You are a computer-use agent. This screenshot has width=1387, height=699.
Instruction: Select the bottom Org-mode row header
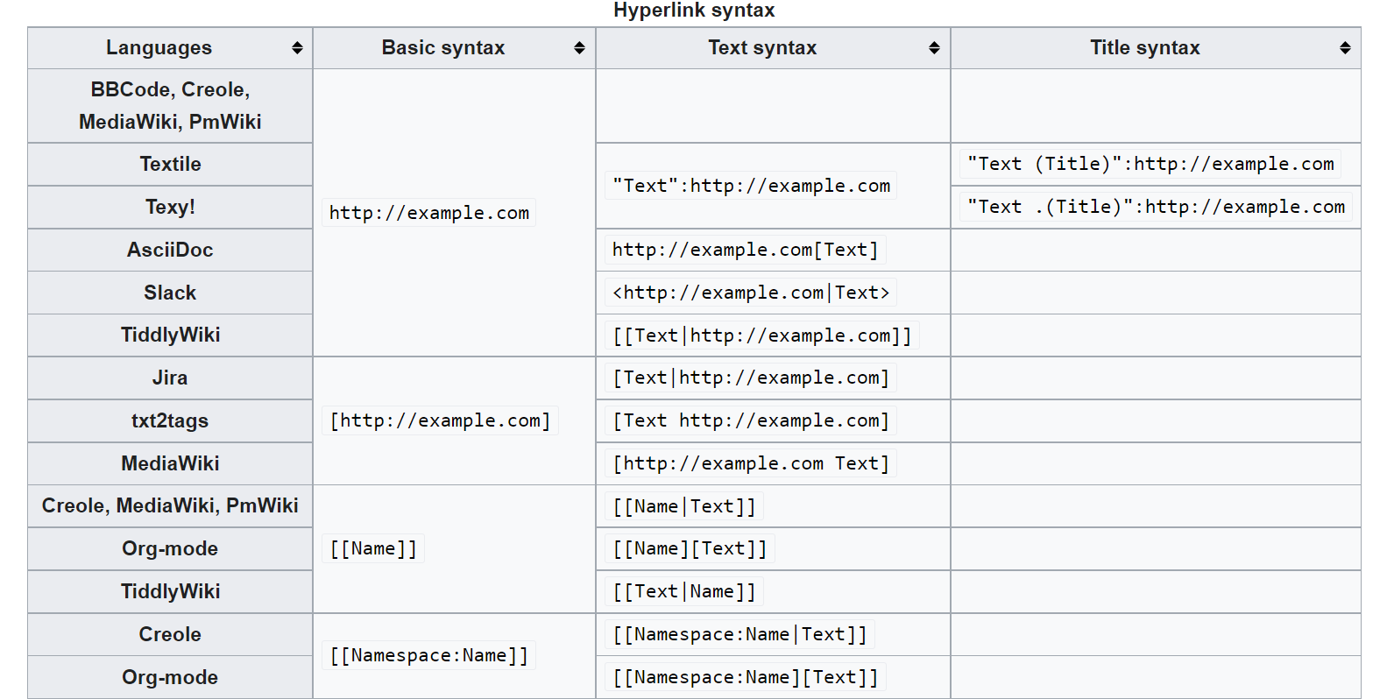click(x=170, y=677)
